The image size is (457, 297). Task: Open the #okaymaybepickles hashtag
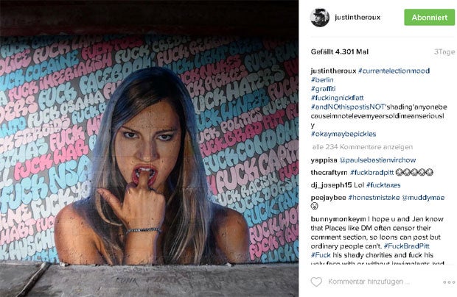point(343,134)
